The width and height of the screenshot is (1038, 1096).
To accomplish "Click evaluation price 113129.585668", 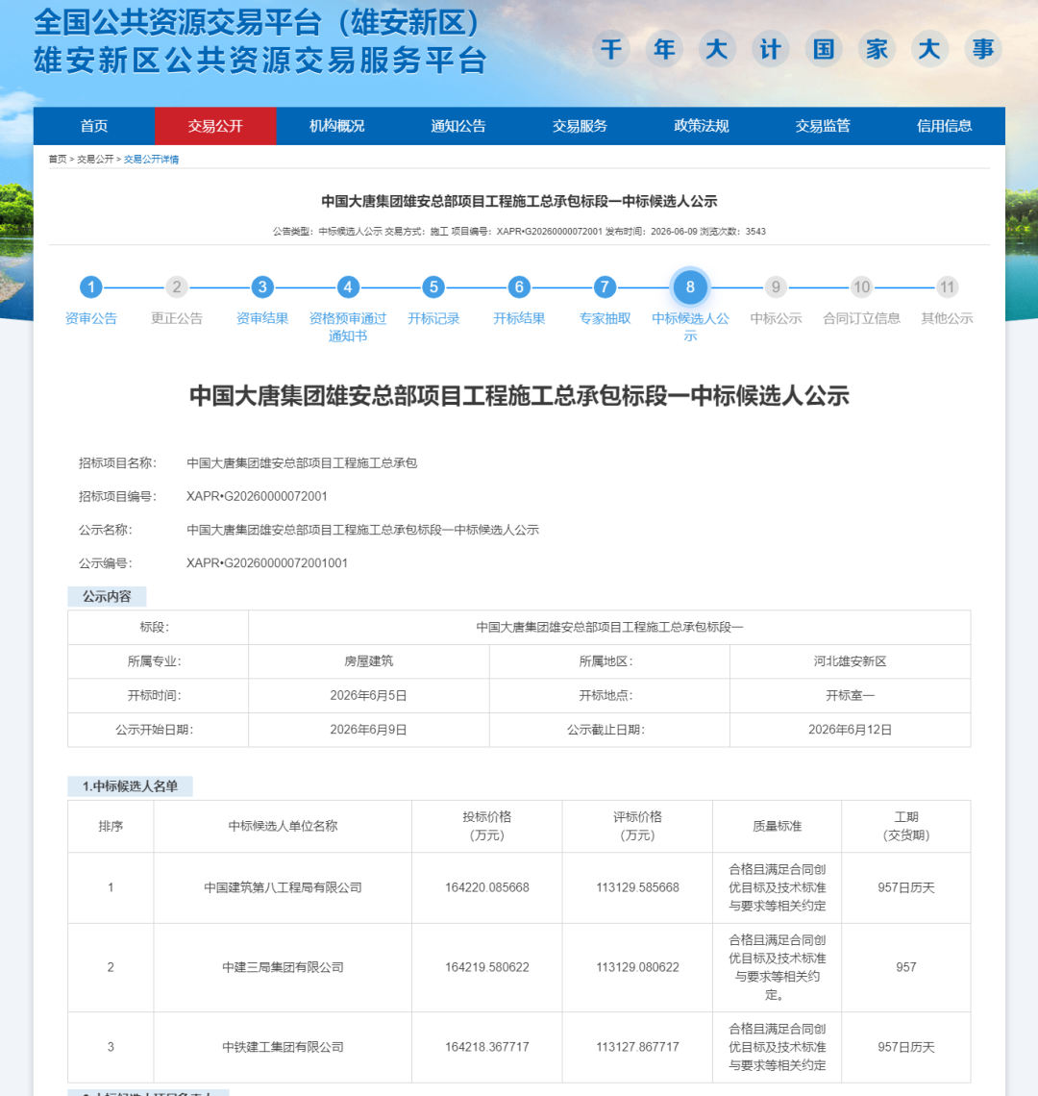I will (637, 887).
